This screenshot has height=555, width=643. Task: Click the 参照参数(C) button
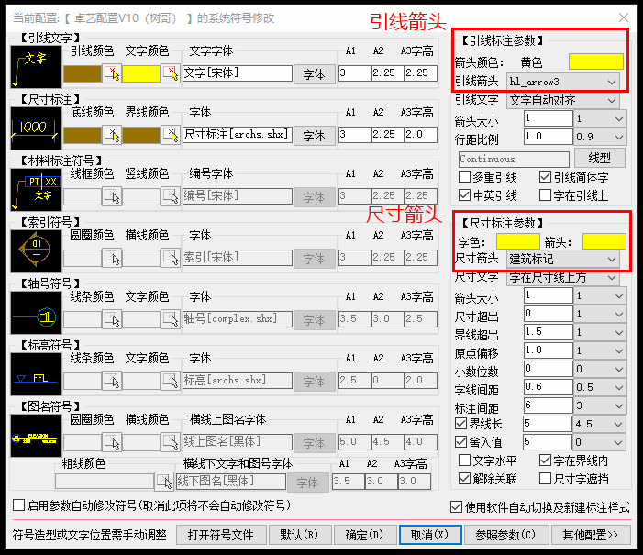coord(505,535)
